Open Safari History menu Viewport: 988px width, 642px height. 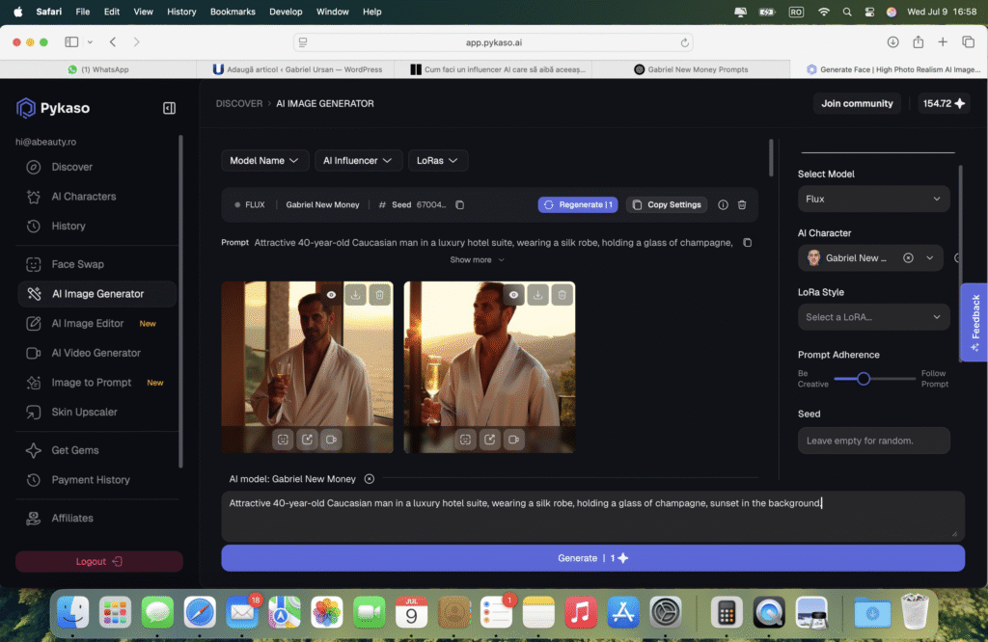tap(181, 12)
